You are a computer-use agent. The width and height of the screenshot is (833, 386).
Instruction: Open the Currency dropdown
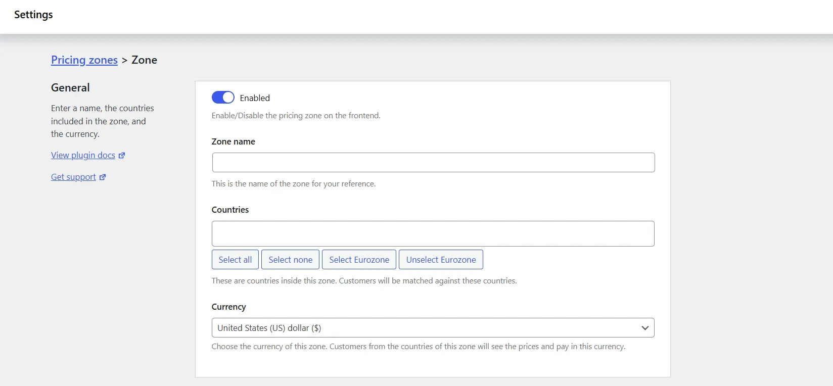433,328
